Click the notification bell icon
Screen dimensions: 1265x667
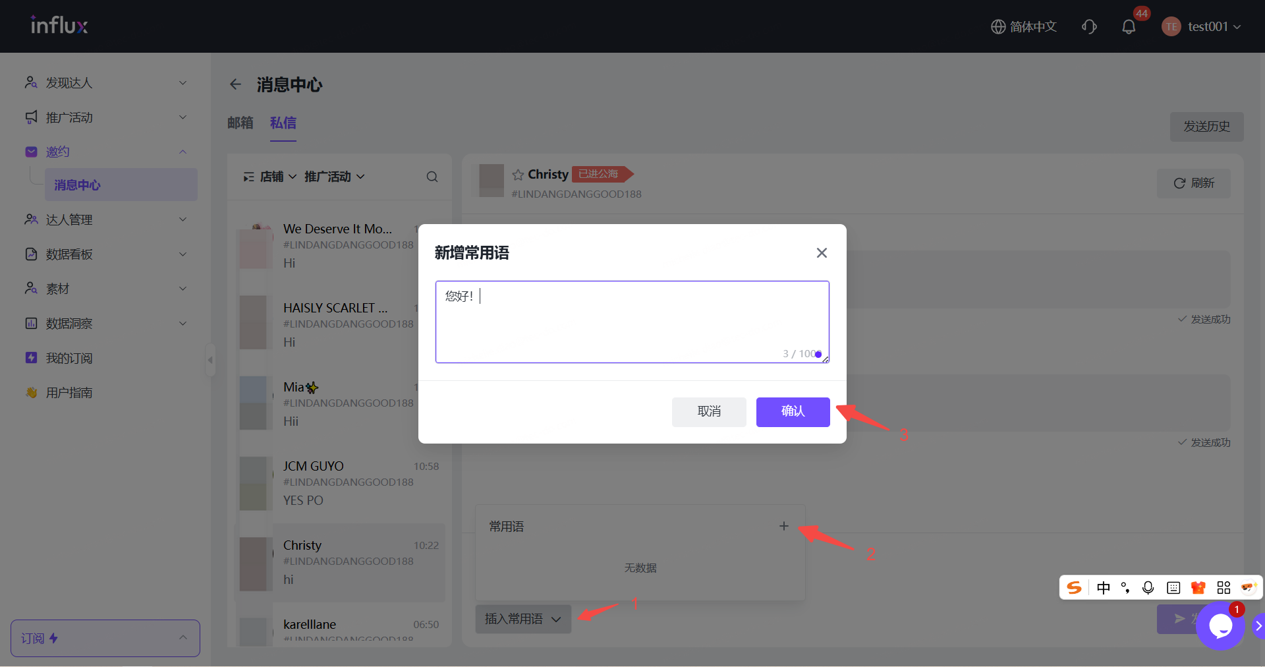tap(1129, 26)
